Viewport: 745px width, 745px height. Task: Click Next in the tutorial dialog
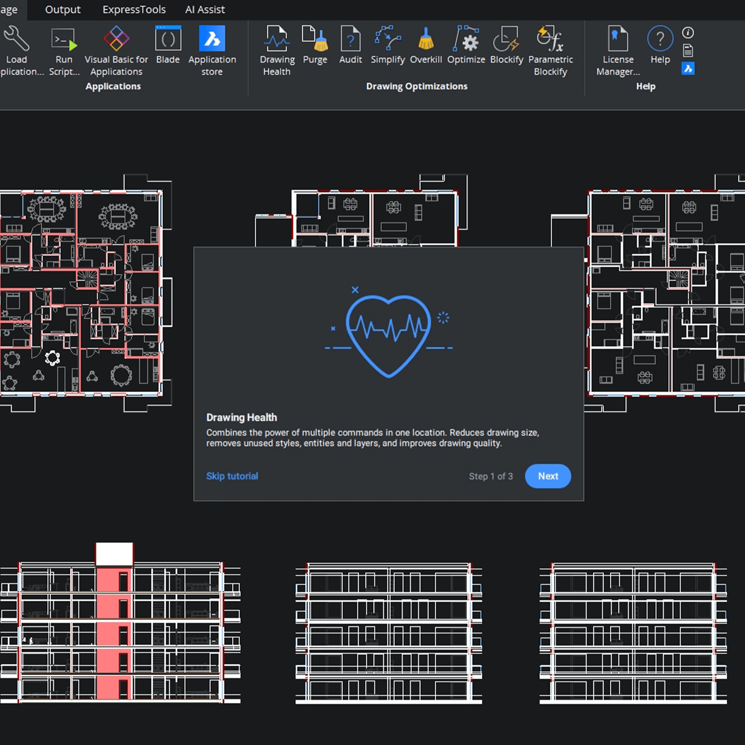[548, 476]
